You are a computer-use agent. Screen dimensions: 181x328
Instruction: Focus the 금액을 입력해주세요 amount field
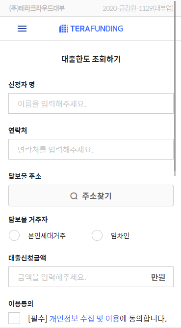[91, 277]
